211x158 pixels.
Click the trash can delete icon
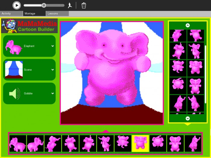tap(84, 5)
